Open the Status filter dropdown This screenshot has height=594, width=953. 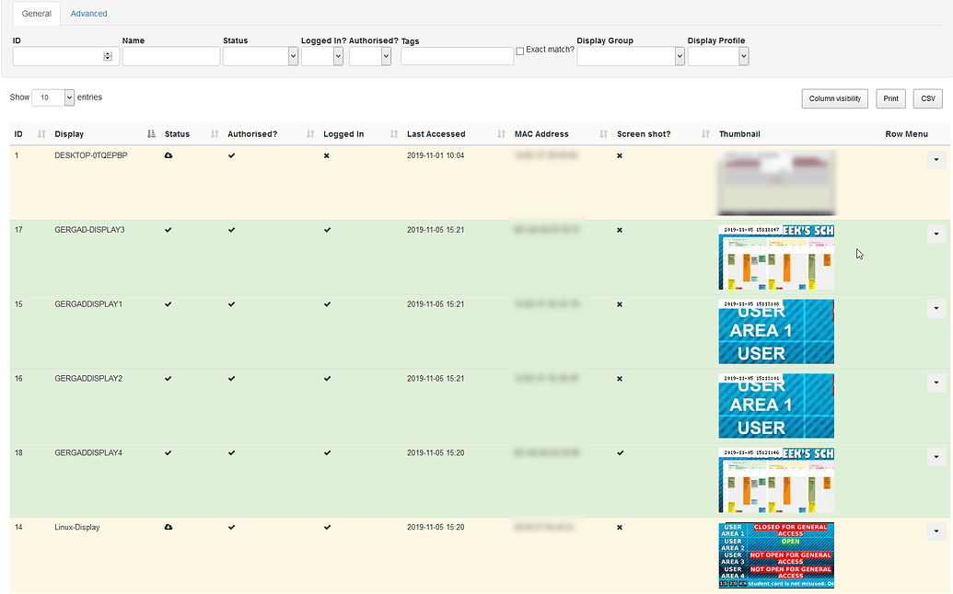coord(261,56)
